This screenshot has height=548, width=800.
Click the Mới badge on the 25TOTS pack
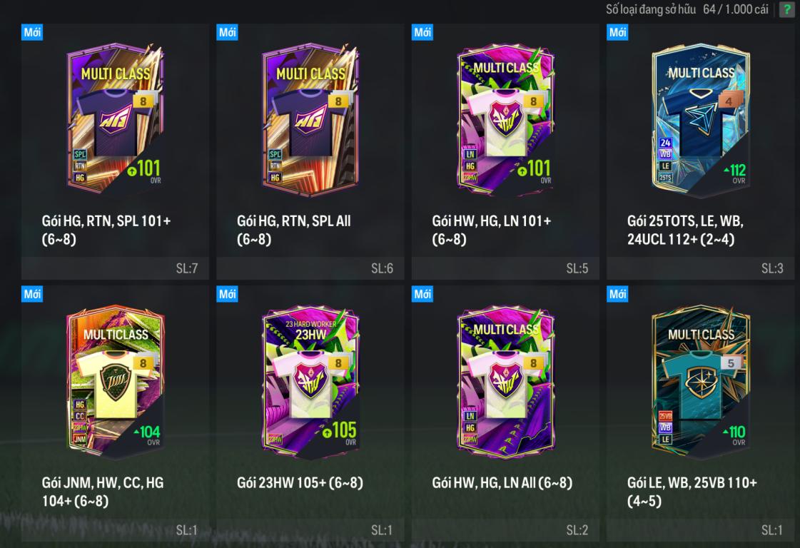click(x=617, y=32)
